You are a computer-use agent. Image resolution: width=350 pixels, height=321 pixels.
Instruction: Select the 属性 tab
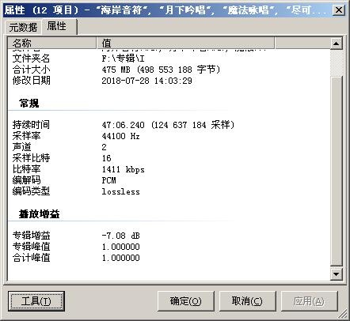[x=59, y=26]
